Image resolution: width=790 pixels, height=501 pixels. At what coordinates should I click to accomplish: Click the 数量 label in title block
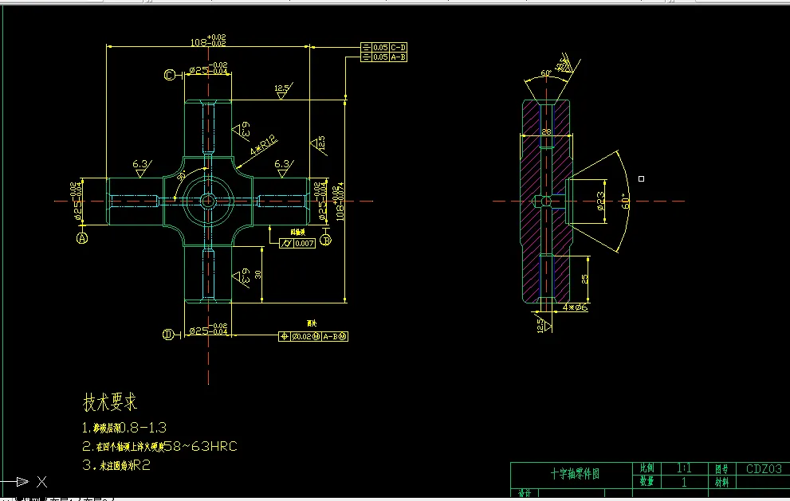pos(647,481)
